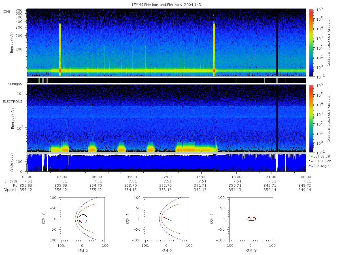340x255 pixels.
Task: Click the 15:00 time axis label
Action: (201, 177)
